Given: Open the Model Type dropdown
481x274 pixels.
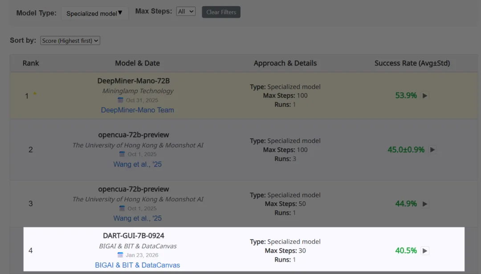Looking at the screenshot, I should [94, 13].
